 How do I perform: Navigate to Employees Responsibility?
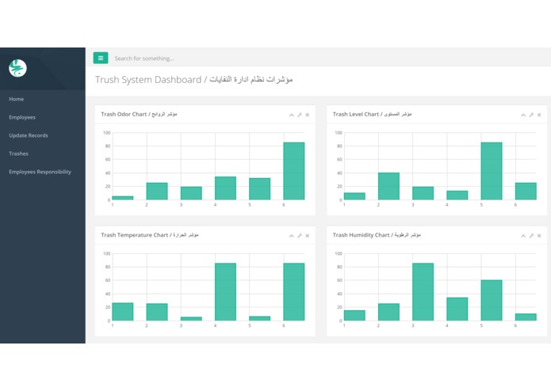[40, 172]
